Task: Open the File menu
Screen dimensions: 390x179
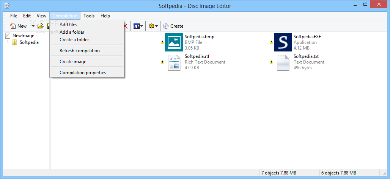Action: 14,16
